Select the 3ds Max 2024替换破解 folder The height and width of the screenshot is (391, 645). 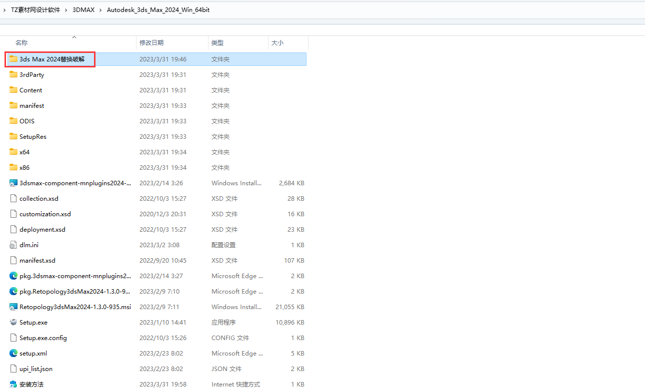pos(51,59)
